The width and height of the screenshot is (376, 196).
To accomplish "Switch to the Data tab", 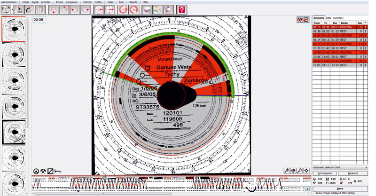I will coord(328,17).
